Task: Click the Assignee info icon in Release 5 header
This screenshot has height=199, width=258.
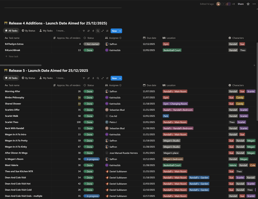Action: (x=121, y=85)
